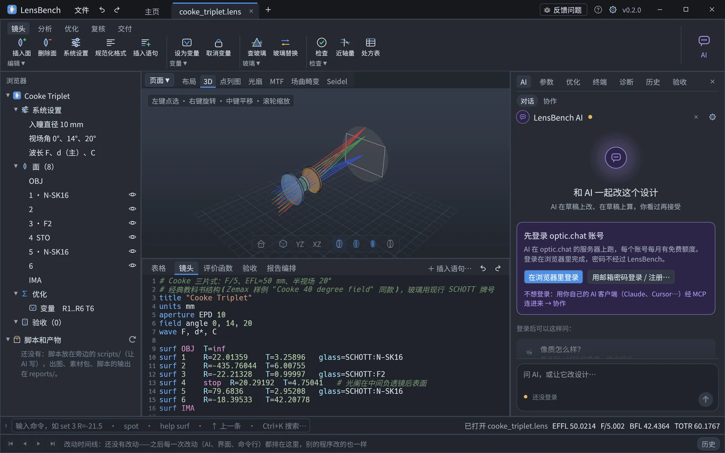Click 历史 button in timeline bar
The height and width of the screenshot is (453, 725).
(x=708, y=444)
